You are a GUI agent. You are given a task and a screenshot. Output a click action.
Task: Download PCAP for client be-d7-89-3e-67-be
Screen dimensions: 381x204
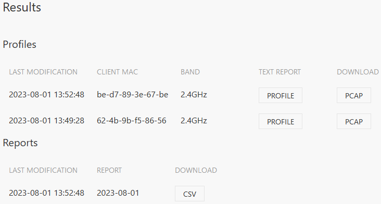pos(354,95)
